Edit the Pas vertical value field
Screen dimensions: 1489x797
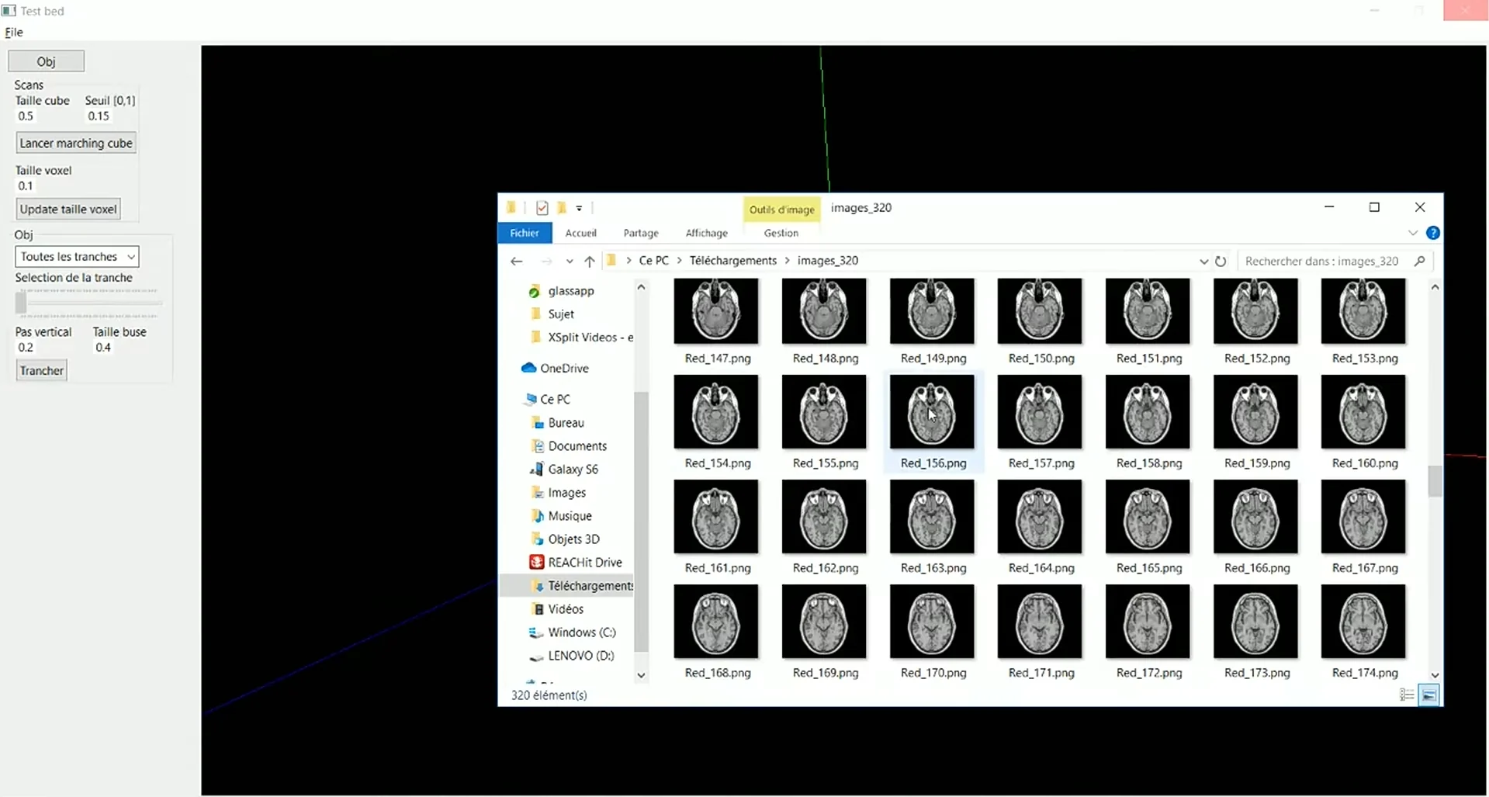pyautogui.click(x=26, y=348)
